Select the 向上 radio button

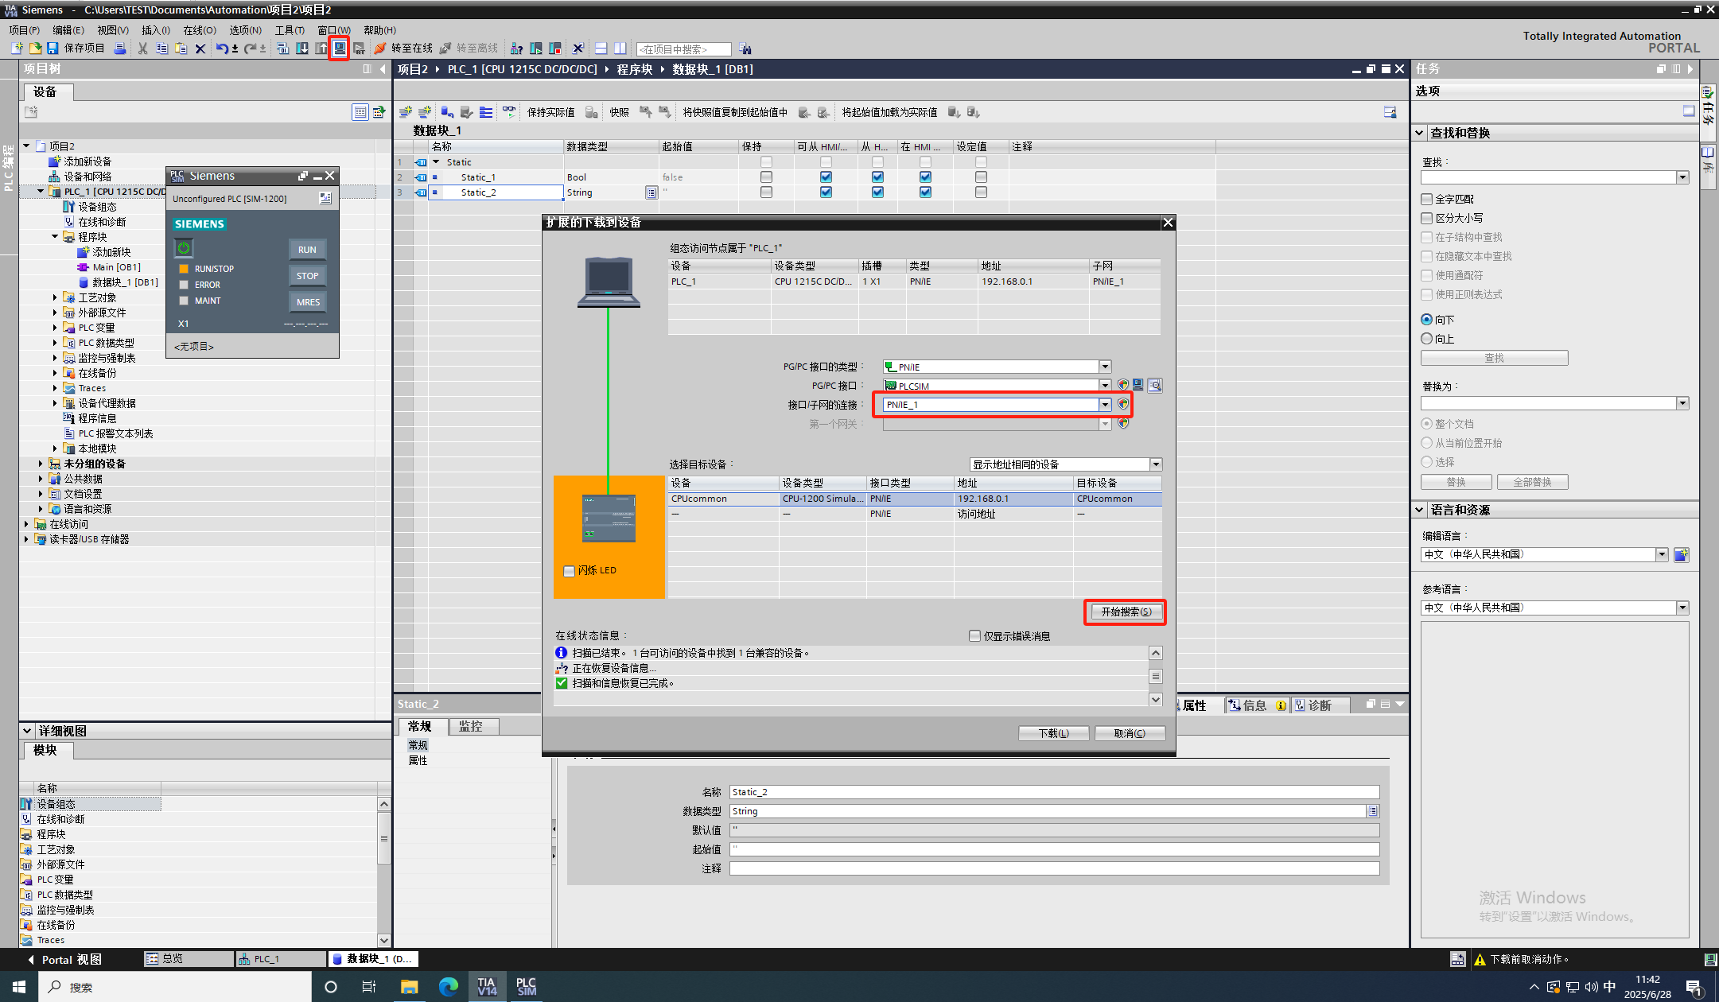1426,339
